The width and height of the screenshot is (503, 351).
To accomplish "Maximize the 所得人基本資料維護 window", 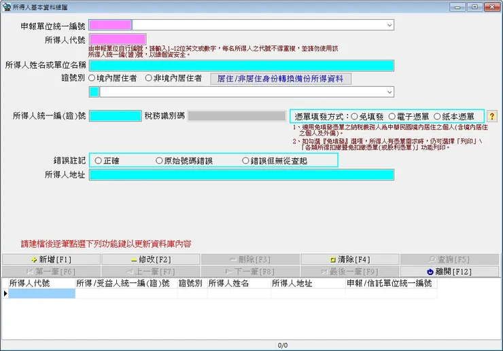I will coord(474,7).
